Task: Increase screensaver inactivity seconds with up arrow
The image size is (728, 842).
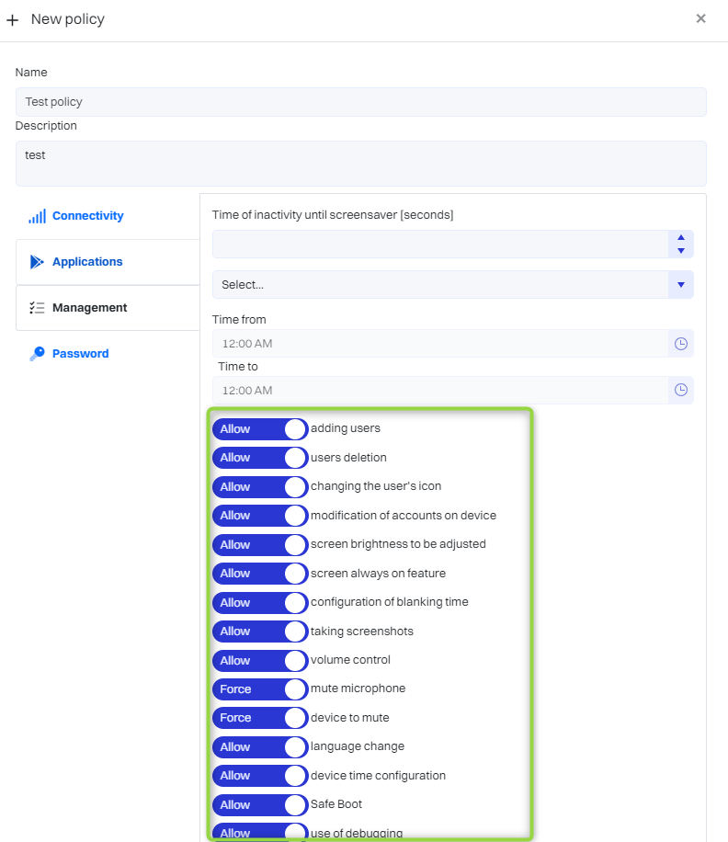Action: pyautogui.click(x=680, y=238)
